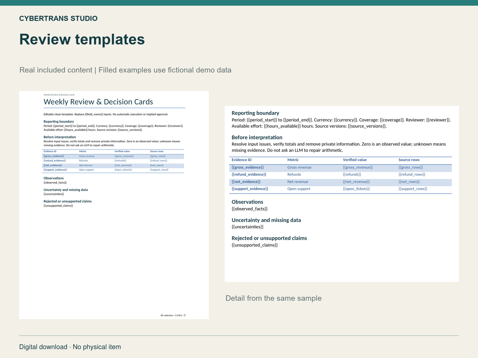Select {{uncertainties}} placeholder in the enlarged detail

(248, 227)
